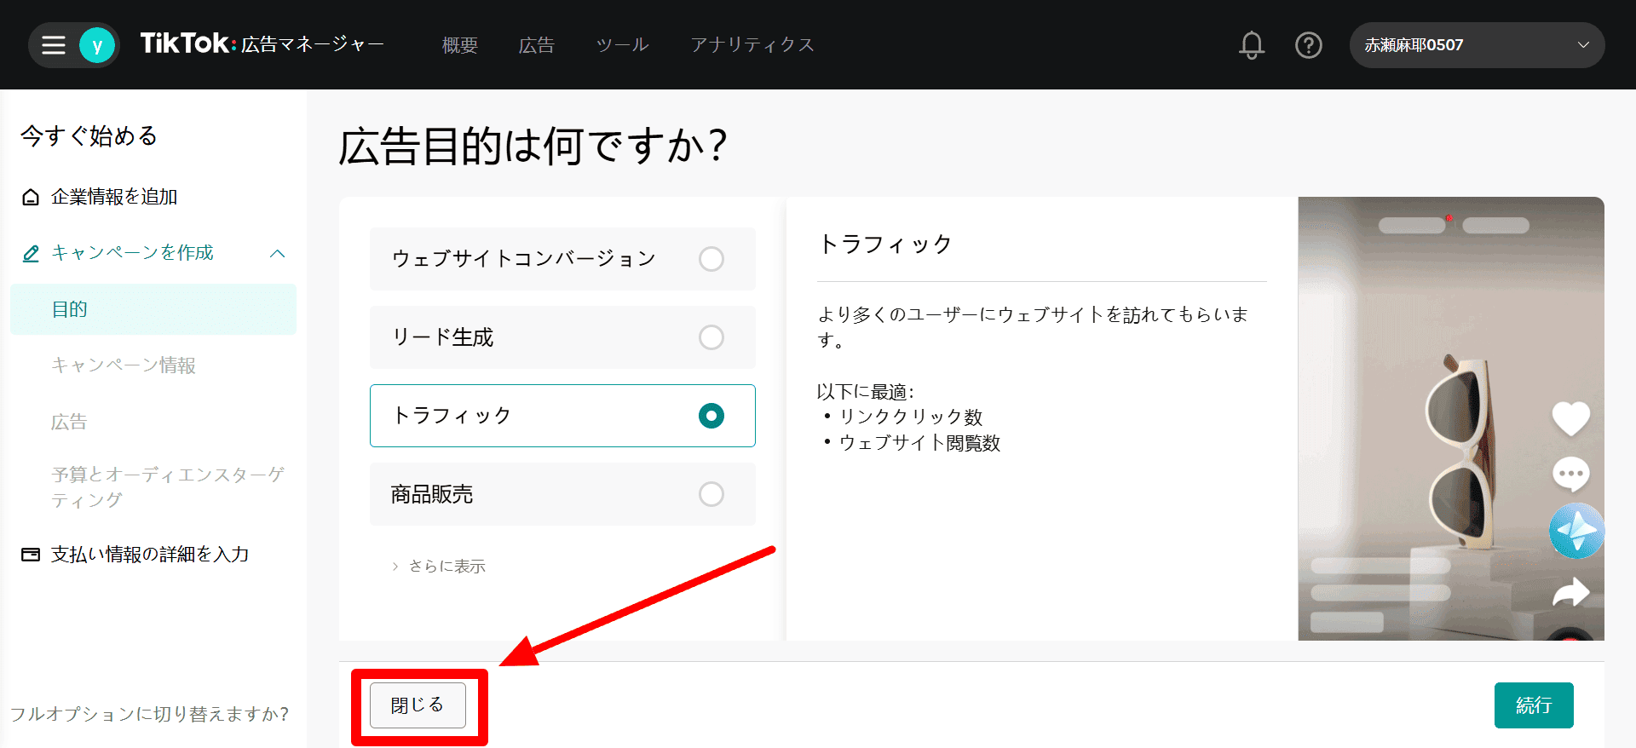Open the ツール menu
This screenshot has height=748, width=1636.
point(623,45)
